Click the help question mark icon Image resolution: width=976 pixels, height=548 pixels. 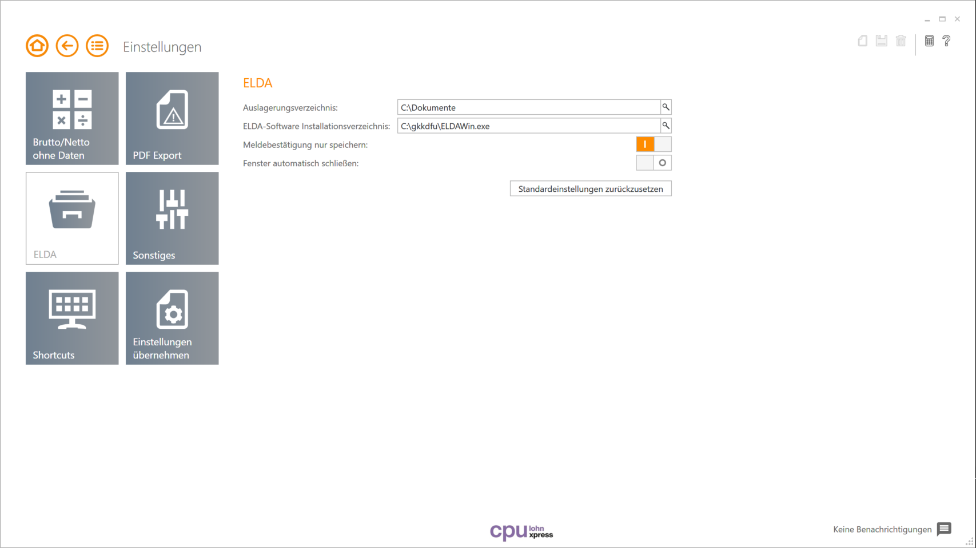pos(947,41)
